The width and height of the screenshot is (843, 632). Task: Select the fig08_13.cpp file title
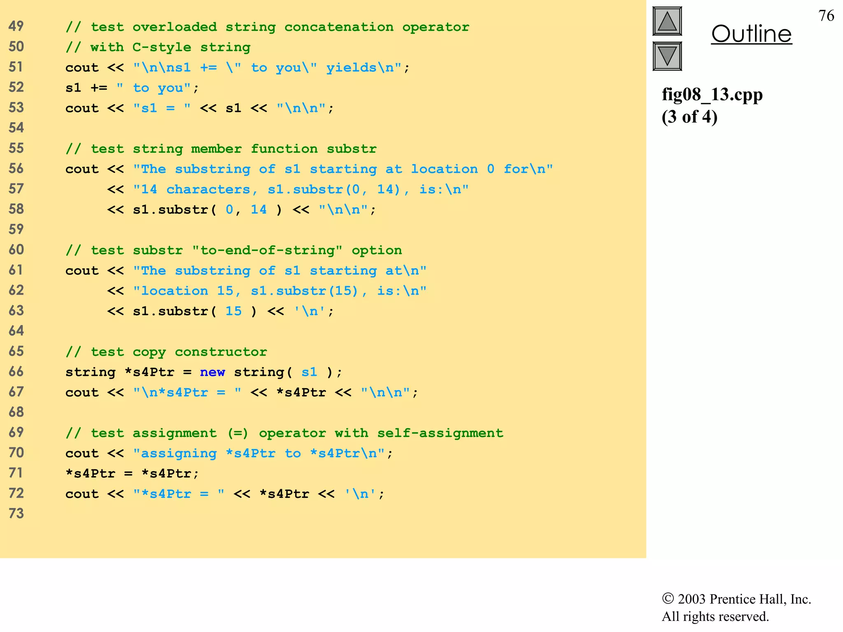coord(712,95)
